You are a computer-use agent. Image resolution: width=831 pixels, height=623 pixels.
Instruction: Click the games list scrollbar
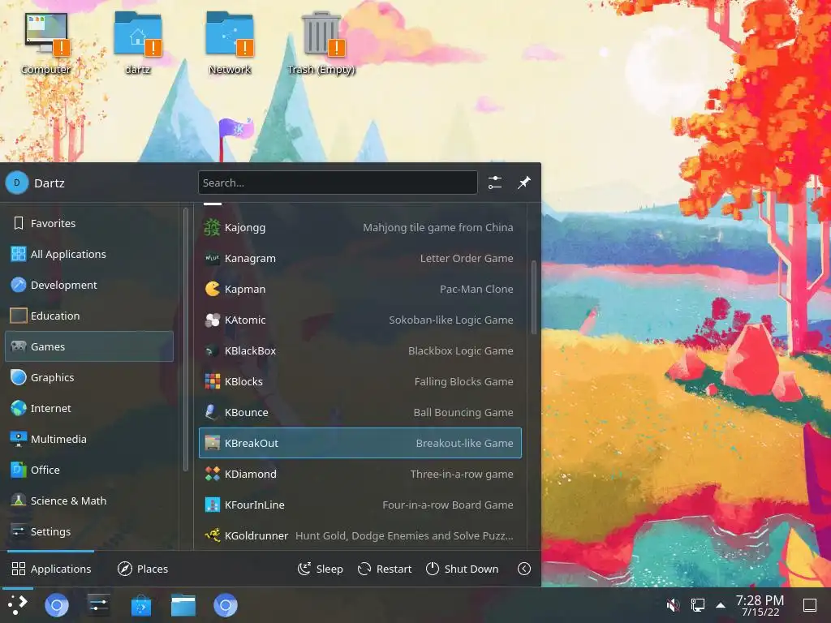534,297
